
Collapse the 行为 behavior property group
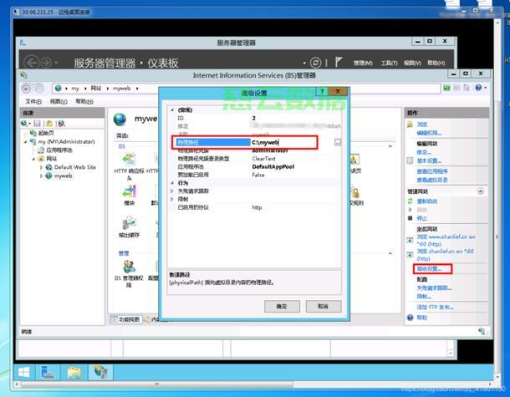click(x=172, y=183)
